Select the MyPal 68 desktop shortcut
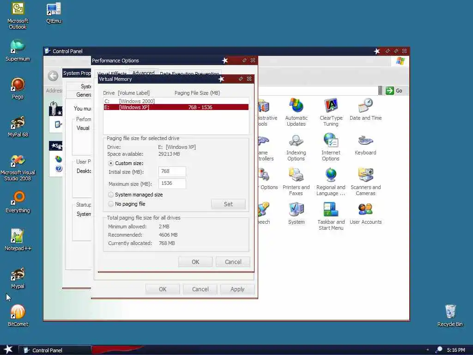Screen dimensions: 473x355 pos(18,126)
